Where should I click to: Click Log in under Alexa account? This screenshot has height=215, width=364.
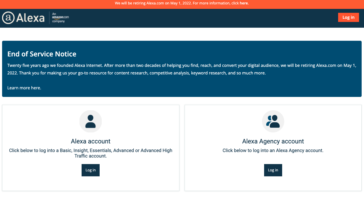pyautogui.click(x=90, y=170)
